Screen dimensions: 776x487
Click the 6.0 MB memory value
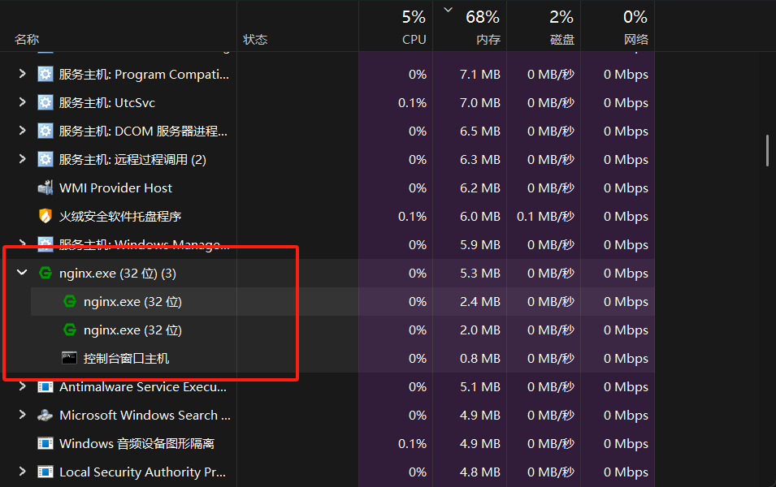click(x=479, y=216)
